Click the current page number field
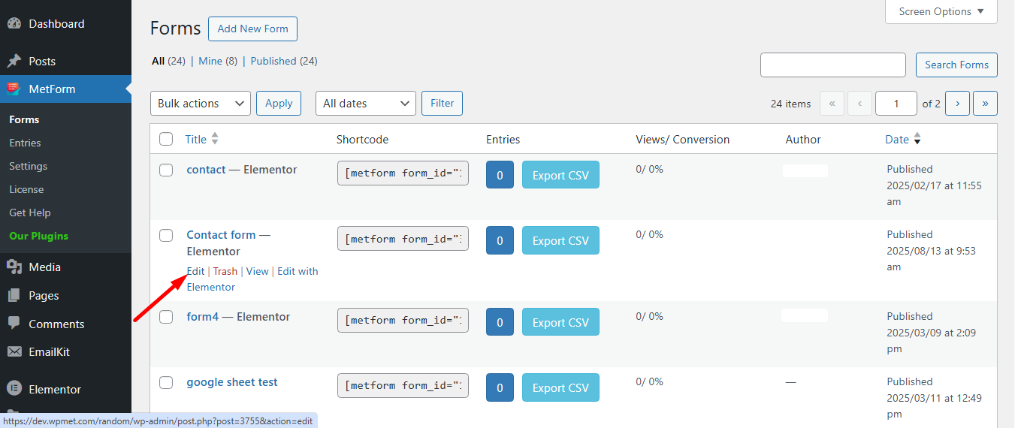 click(x=896, y=104)
